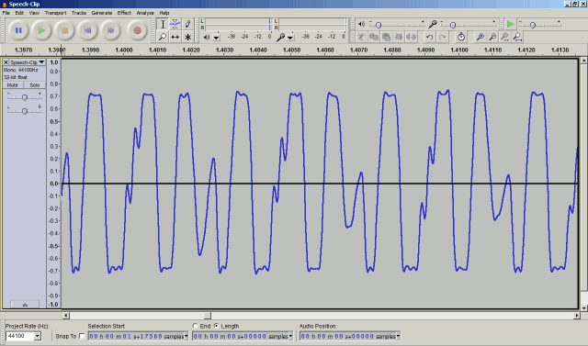
Task: Choose the Time Shift tool
Action: pyautogui.click(x=175, y=37)
